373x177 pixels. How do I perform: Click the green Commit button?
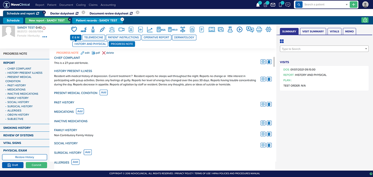point(36,165)
